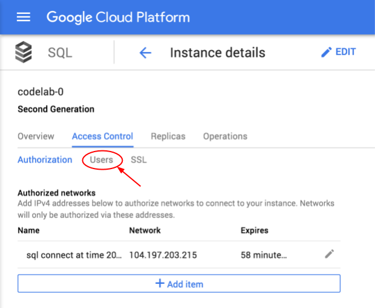The image size is (375, 308).
Task: Open the hamburger navigation menu
Action: (24, 17)
